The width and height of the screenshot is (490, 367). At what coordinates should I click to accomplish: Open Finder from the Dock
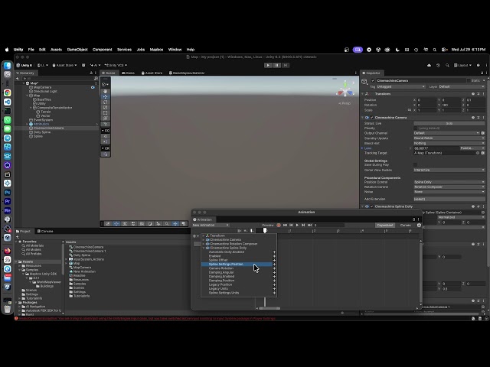coord(7,66)
